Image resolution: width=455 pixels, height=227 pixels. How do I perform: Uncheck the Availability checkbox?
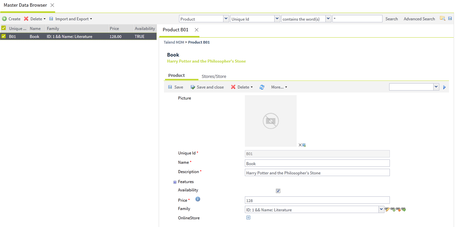tap(278, 191)
